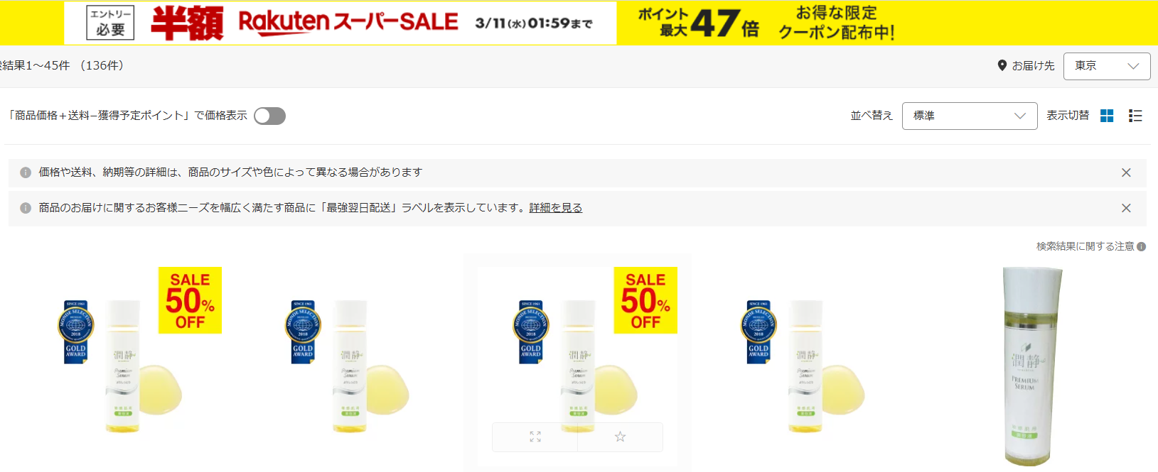Open the 標準 sort order dropdown
The image size is (1158, 472).
[x=970, y=116]
